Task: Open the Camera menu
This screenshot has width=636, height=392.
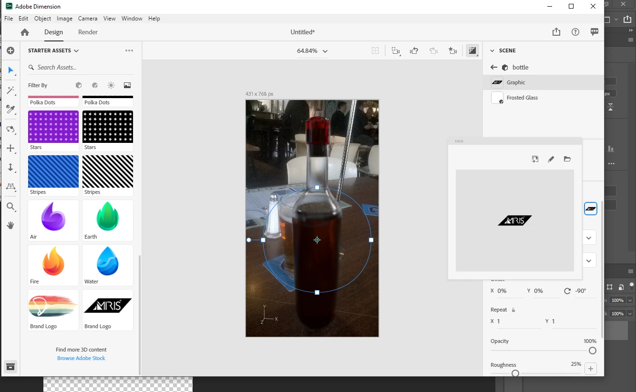Action: point(88,19)
